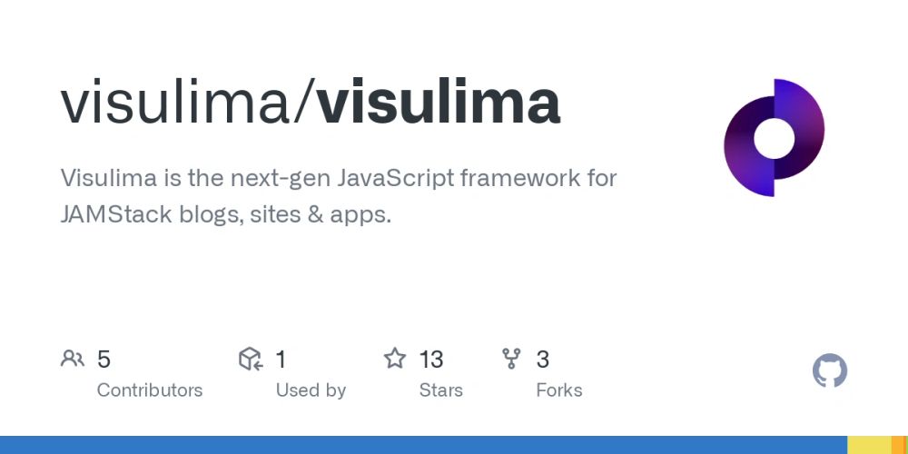Select the stars count 13
The height and width of the screenshot is (454, 908).
(x=431, y=360)
